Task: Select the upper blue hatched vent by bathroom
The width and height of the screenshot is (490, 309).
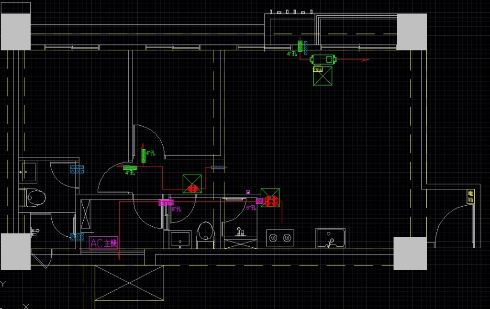Action: pos(77,169)
